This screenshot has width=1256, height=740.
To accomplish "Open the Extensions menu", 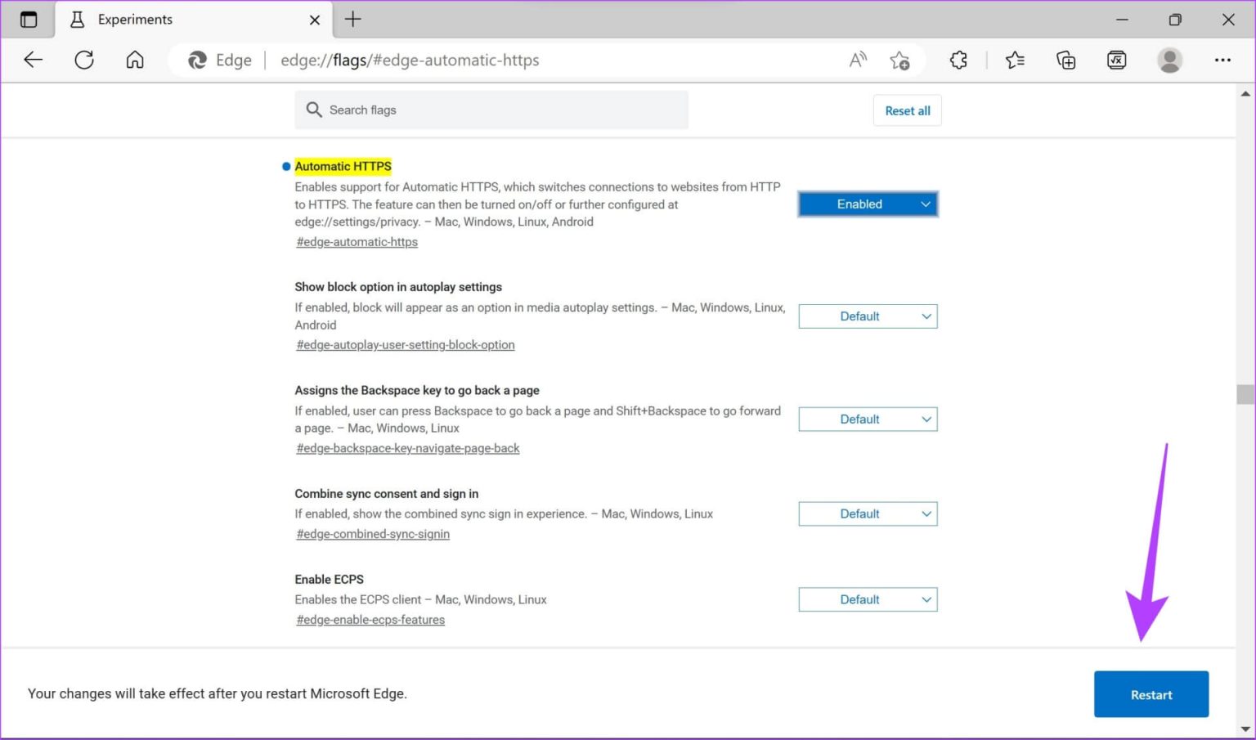I will click(x=958, y=60).
